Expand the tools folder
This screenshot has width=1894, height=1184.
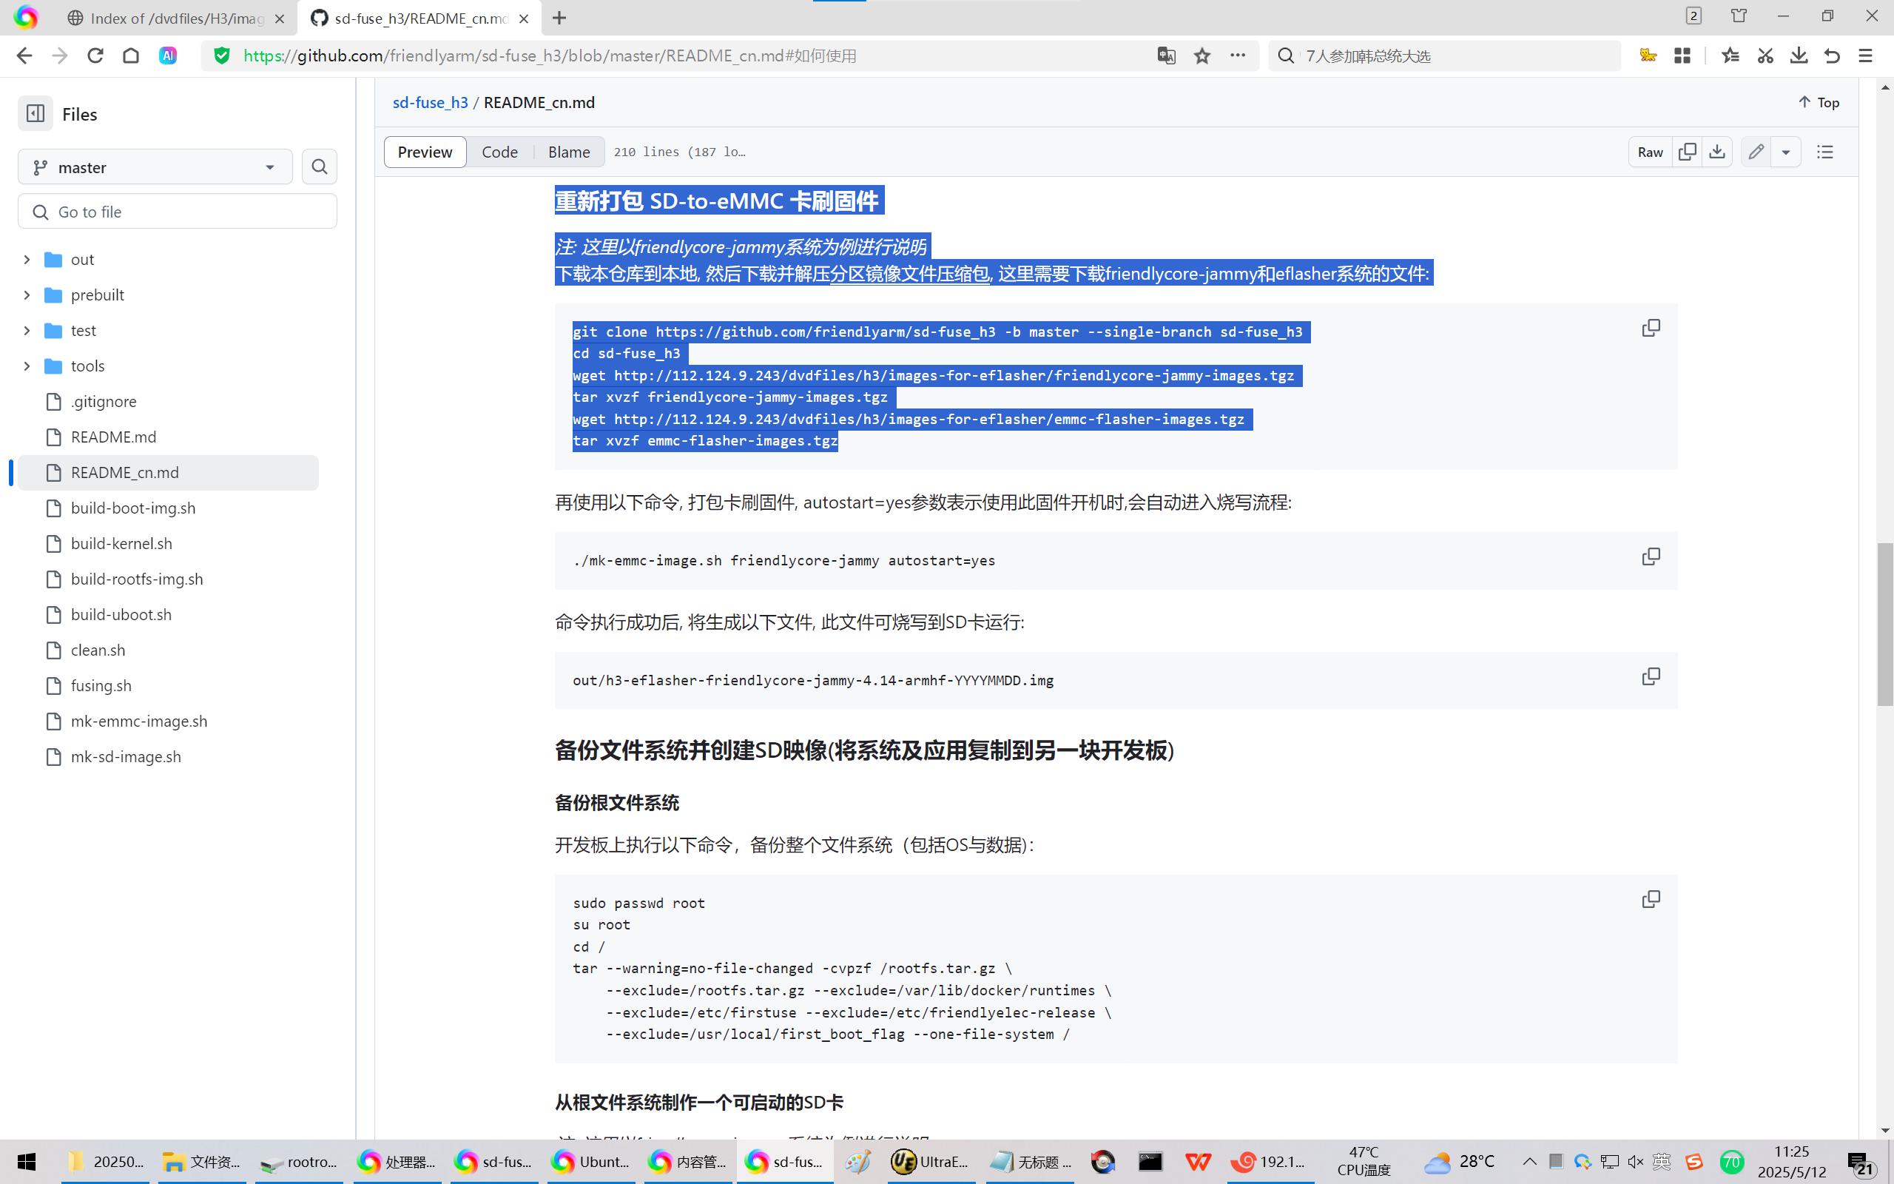(27, 366)
